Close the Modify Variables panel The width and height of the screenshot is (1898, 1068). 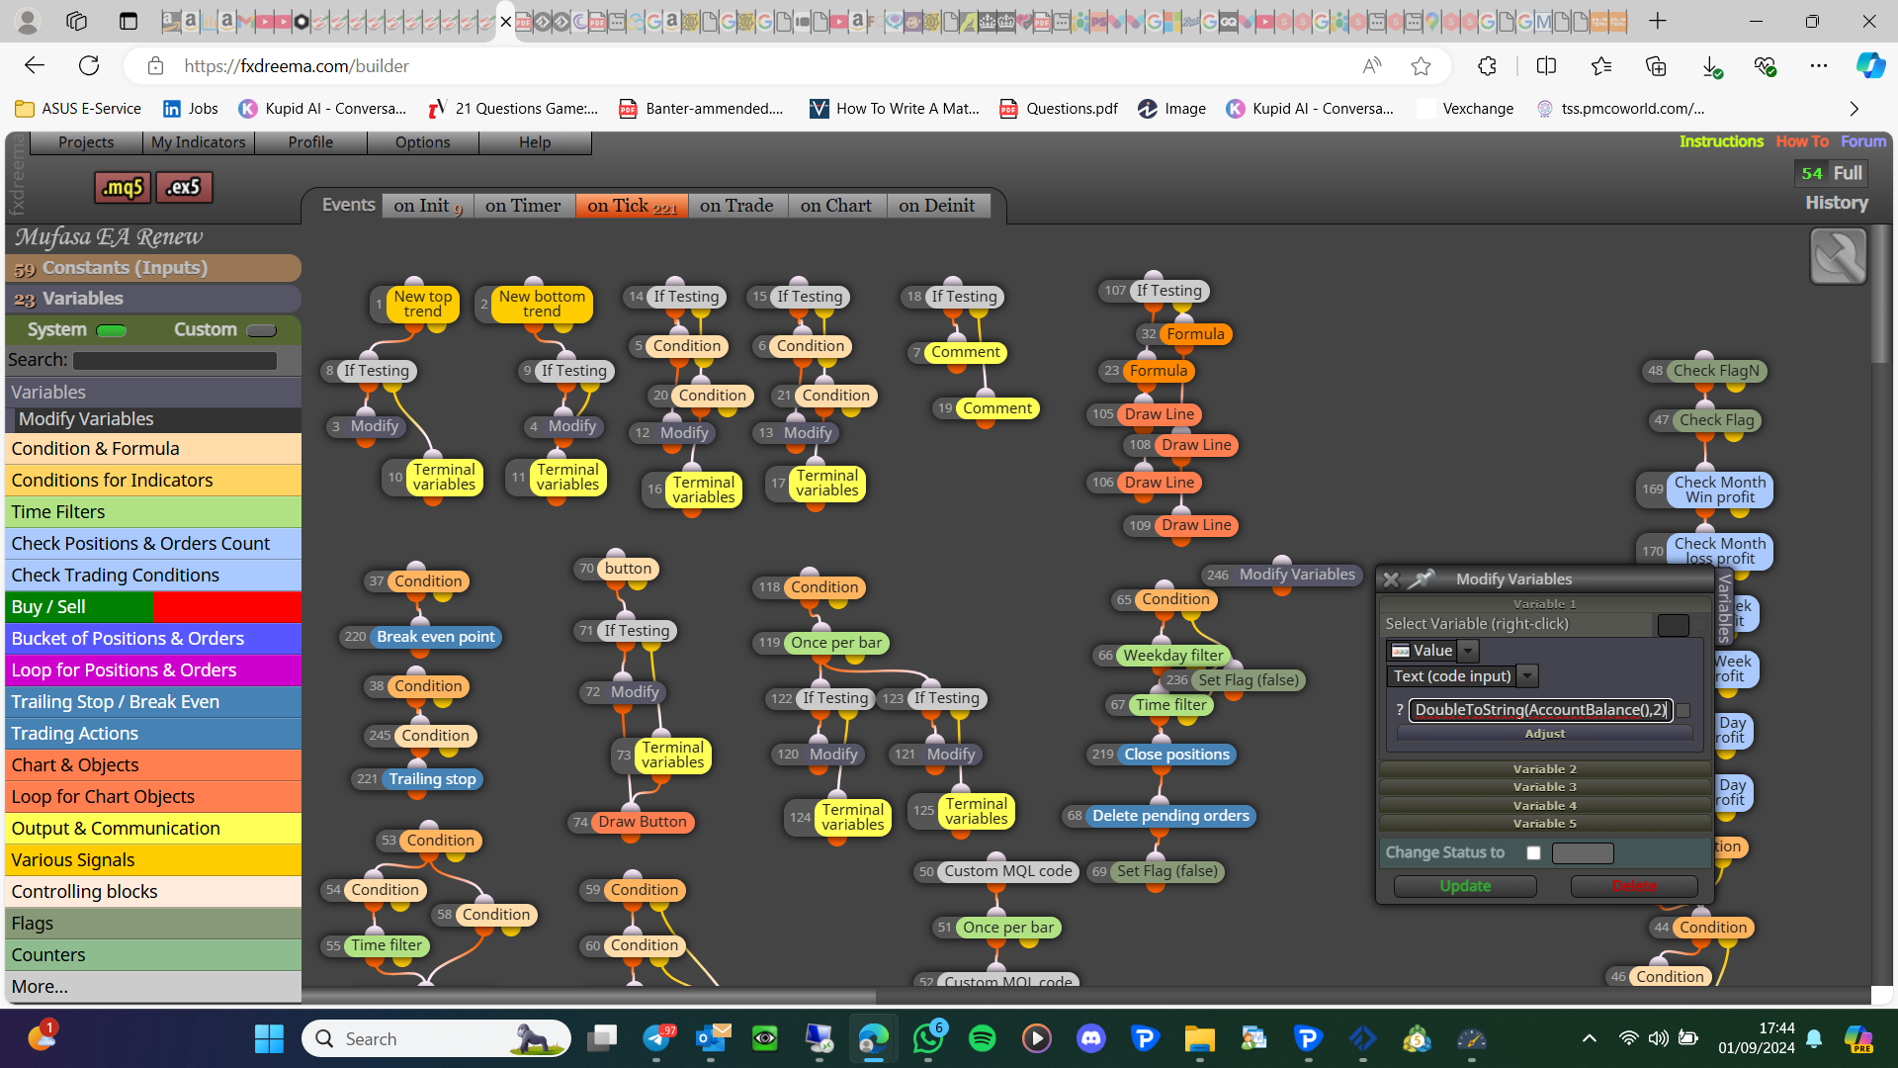click(1391, 579)
